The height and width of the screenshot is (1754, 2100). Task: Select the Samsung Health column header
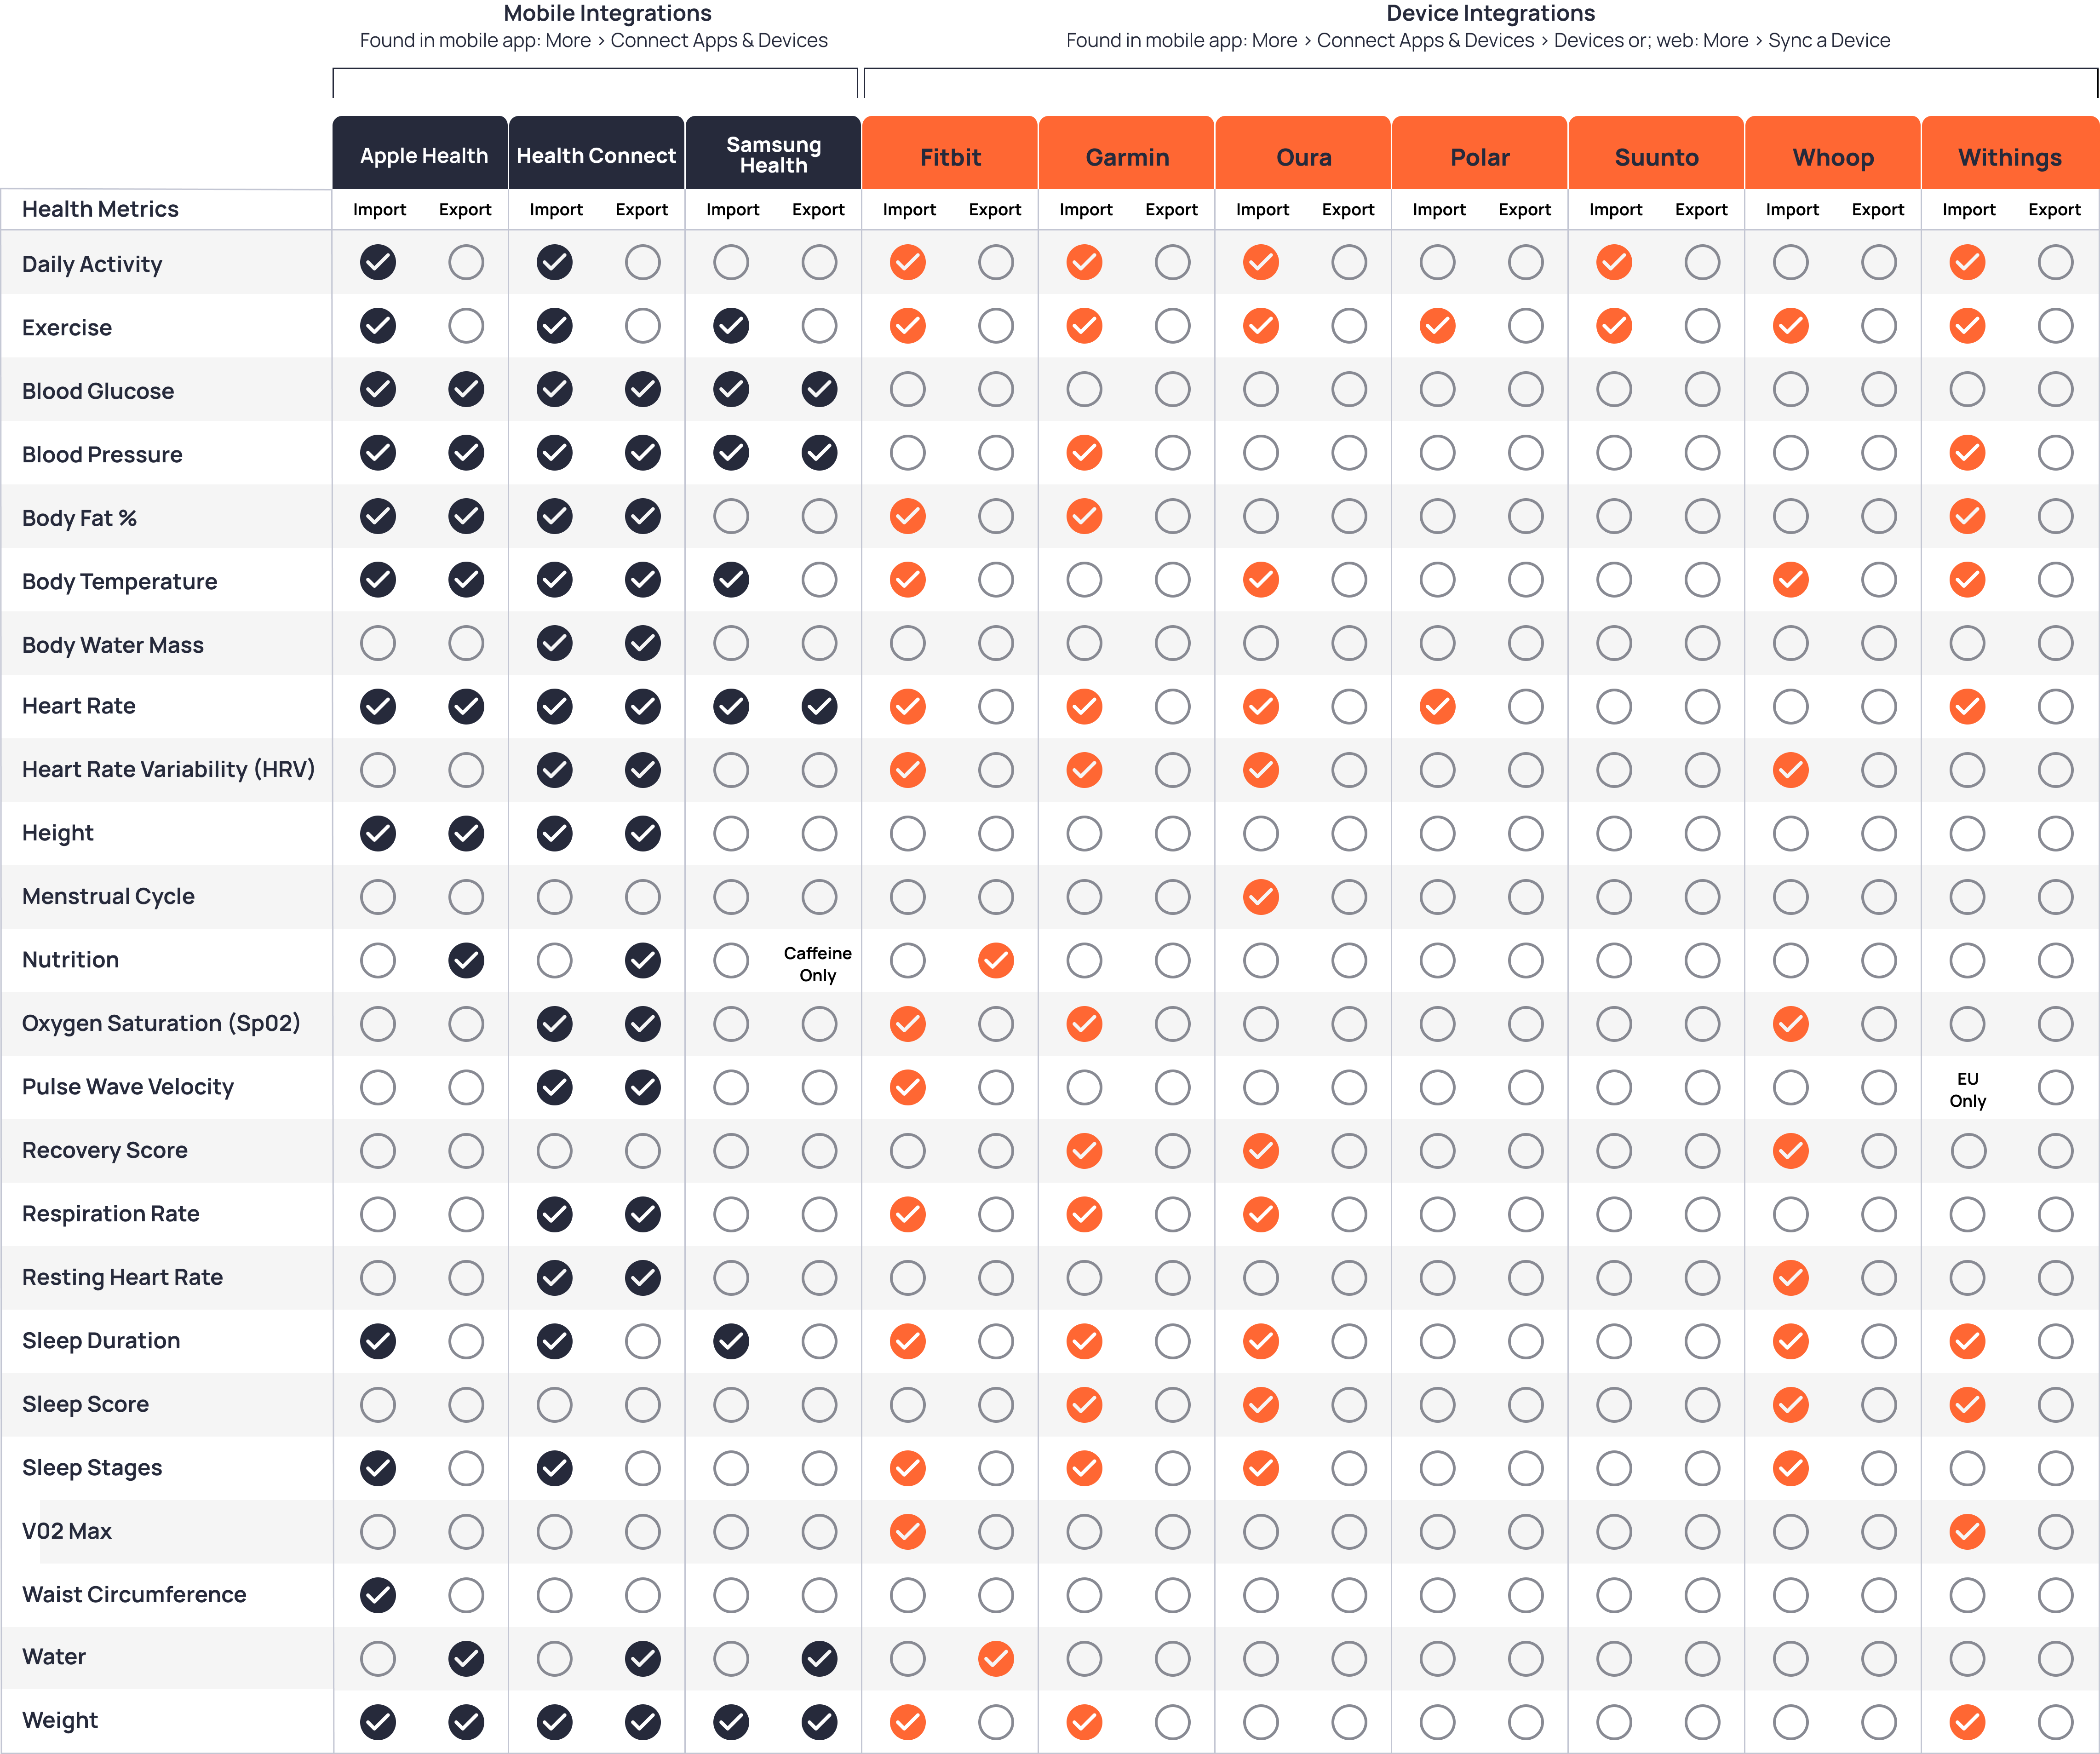(x=773, y=153)
